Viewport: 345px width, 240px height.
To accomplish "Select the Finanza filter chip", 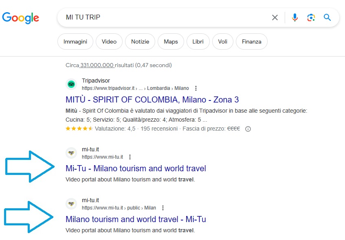I will point(252,41).
